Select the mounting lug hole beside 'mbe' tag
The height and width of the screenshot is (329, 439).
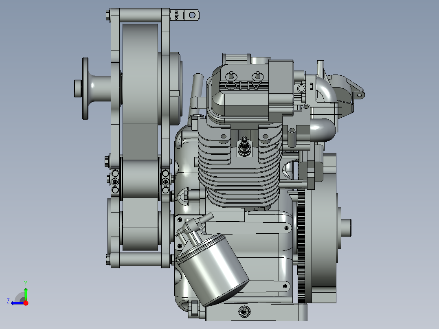(x=192, y=15)
